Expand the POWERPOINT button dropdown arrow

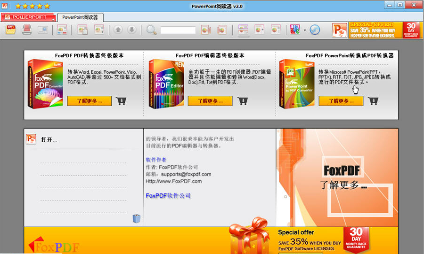54,19
